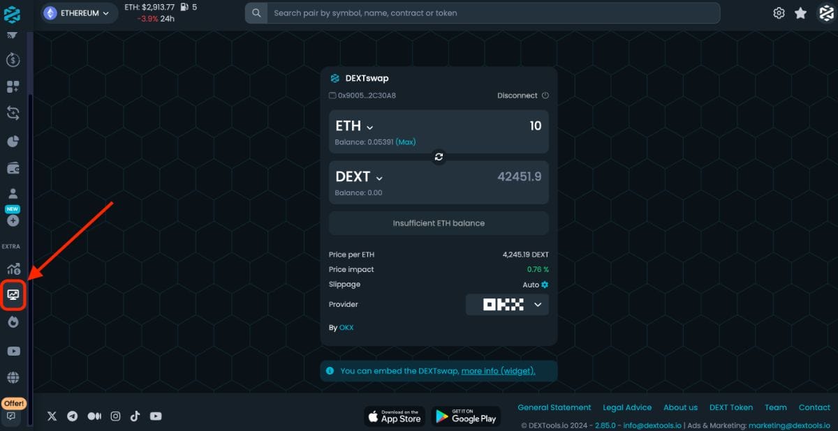Click Get it on Google Play badge
The height and width of the screenshot is (431, 838).
pos(466,416)
